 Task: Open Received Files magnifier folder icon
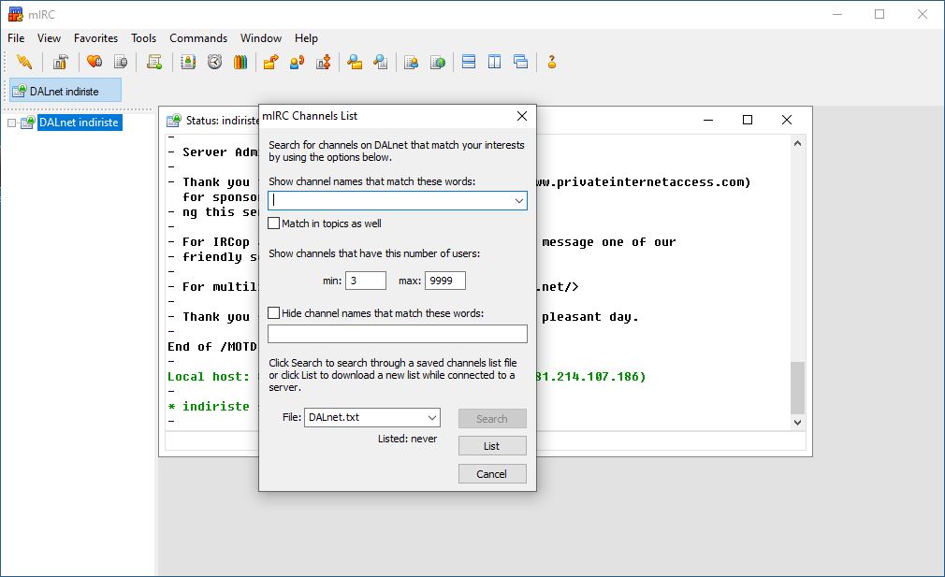355,62
